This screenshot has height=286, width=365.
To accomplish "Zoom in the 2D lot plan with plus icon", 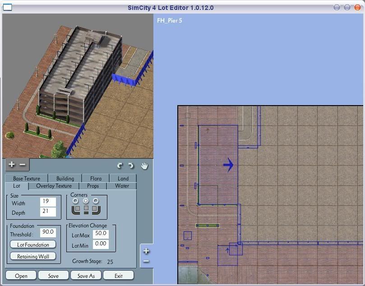I will 146,251.
